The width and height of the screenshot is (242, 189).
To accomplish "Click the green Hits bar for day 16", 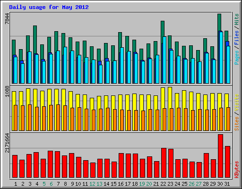I will click(x=120, y=40).
